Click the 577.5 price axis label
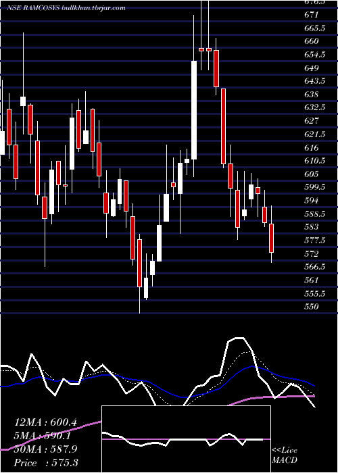Viewport: 338px width, 473px height. [x=314, y=241]
